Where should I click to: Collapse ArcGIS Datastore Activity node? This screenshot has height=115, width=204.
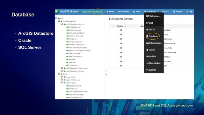[x=62, y=24]
